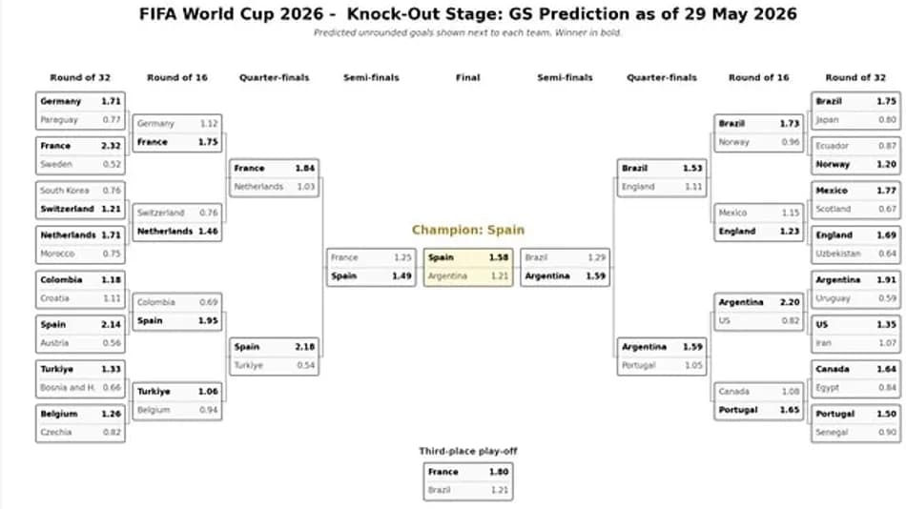The image size is (906, 509).
Task: Click the Third-place play-off France vs Brazil box
Action: click(468, 481)
